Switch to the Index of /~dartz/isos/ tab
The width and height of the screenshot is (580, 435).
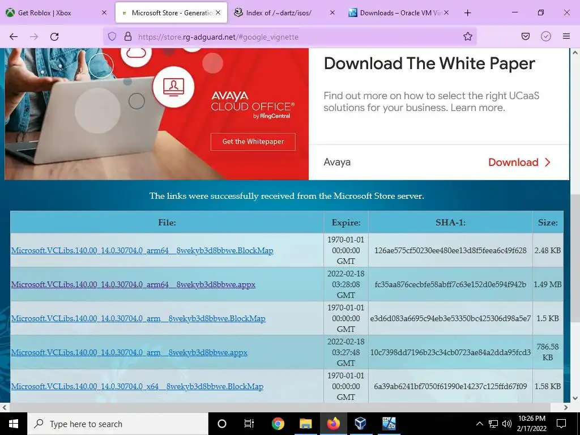(285, 12)
